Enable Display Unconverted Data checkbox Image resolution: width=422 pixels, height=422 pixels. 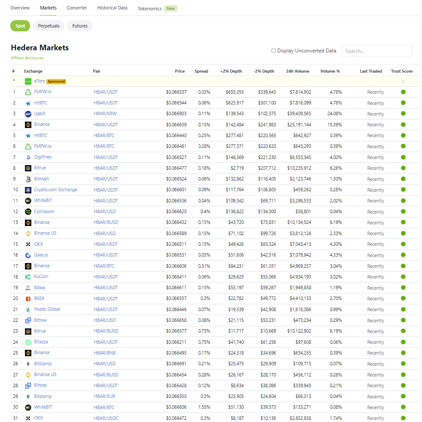(274, 51)
